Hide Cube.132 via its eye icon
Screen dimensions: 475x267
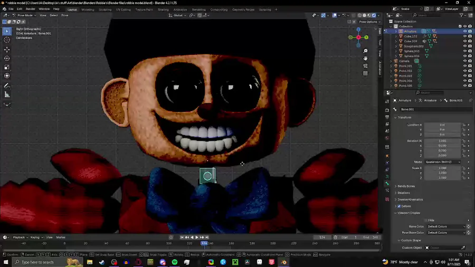(464, 36)
